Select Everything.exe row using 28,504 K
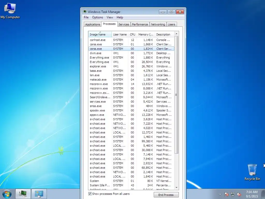Image resolution: width=265 pixels, height=199 pixels. click(x=131, y=62)
